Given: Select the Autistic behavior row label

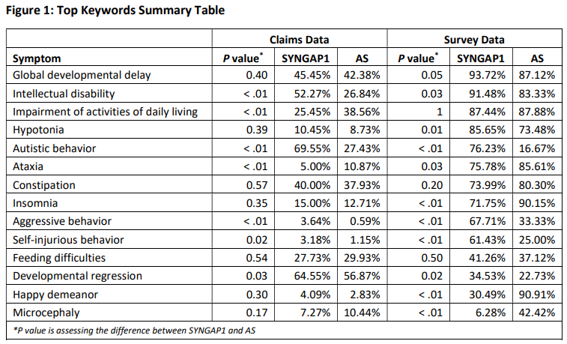Looking at the screenshot, I should [55, 148].
